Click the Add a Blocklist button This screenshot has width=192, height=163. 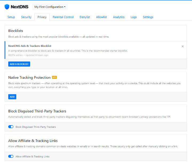pyautogui.click(x=19, y=64)
